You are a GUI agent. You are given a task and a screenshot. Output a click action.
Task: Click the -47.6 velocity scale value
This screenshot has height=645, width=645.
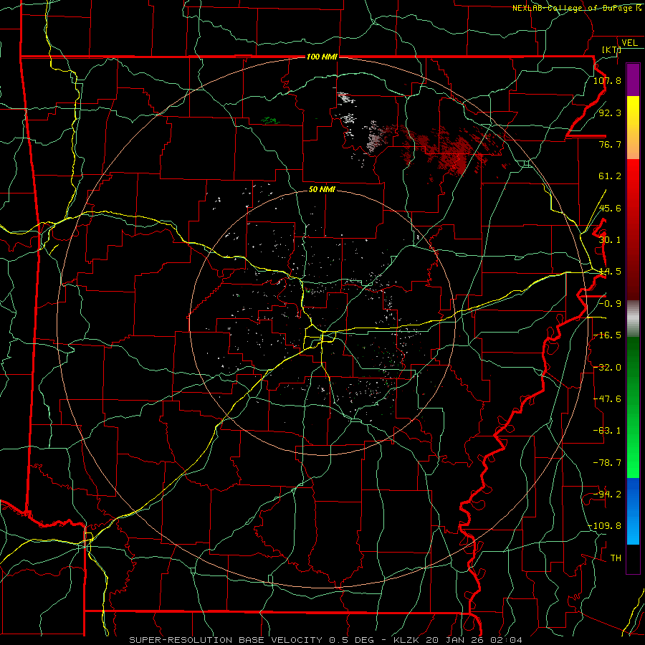[x=607, y=399]
